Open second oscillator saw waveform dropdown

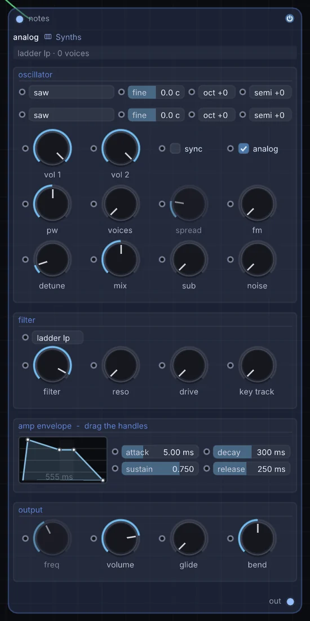tap(72, 115)
